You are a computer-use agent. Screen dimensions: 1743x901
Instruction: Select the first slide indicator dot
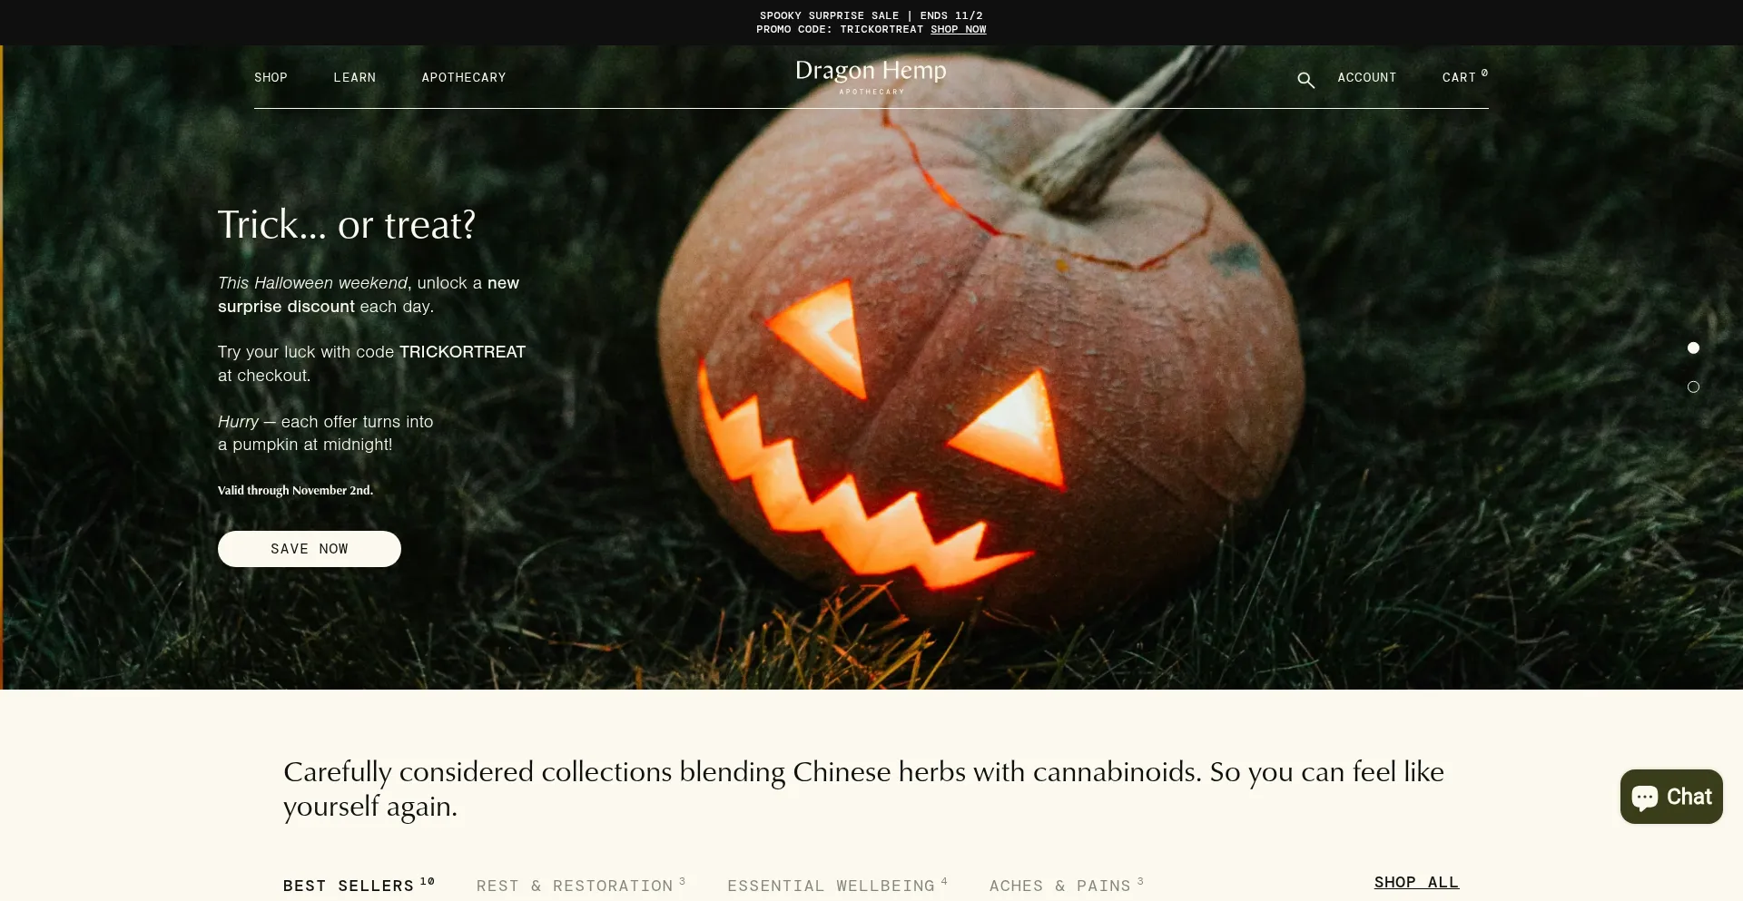pos(1693,348)
